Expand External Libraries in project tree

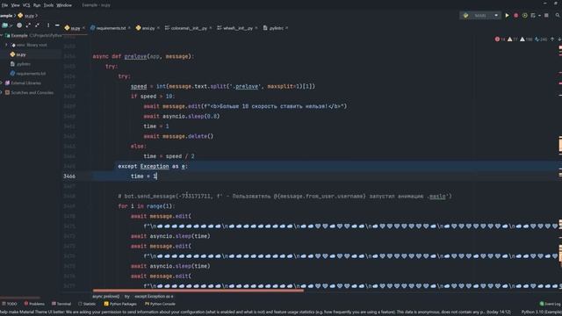click(2, 83)
